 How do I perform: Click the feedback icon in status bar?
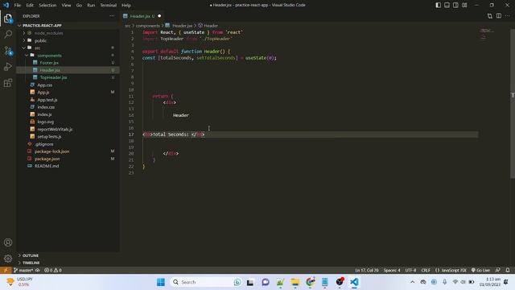[497, 270]
